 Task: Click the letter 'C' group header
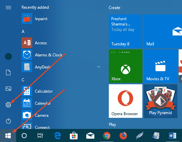point(23,80)
